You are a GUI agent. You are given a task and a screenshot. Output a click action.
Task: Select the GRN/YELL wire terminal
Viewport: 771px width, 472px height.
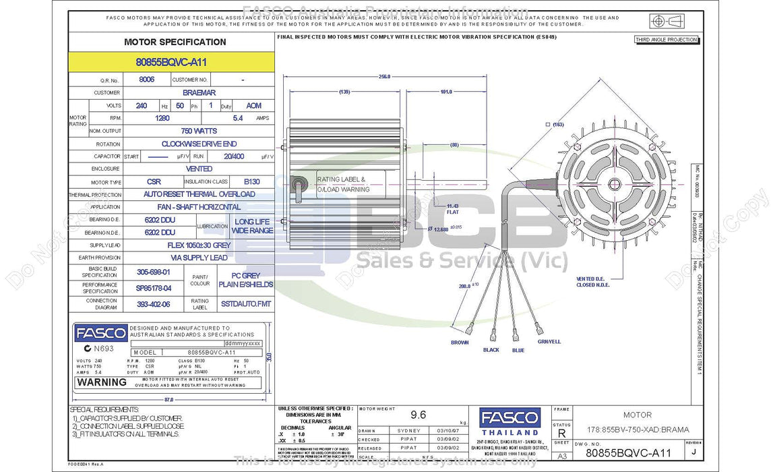539,329
